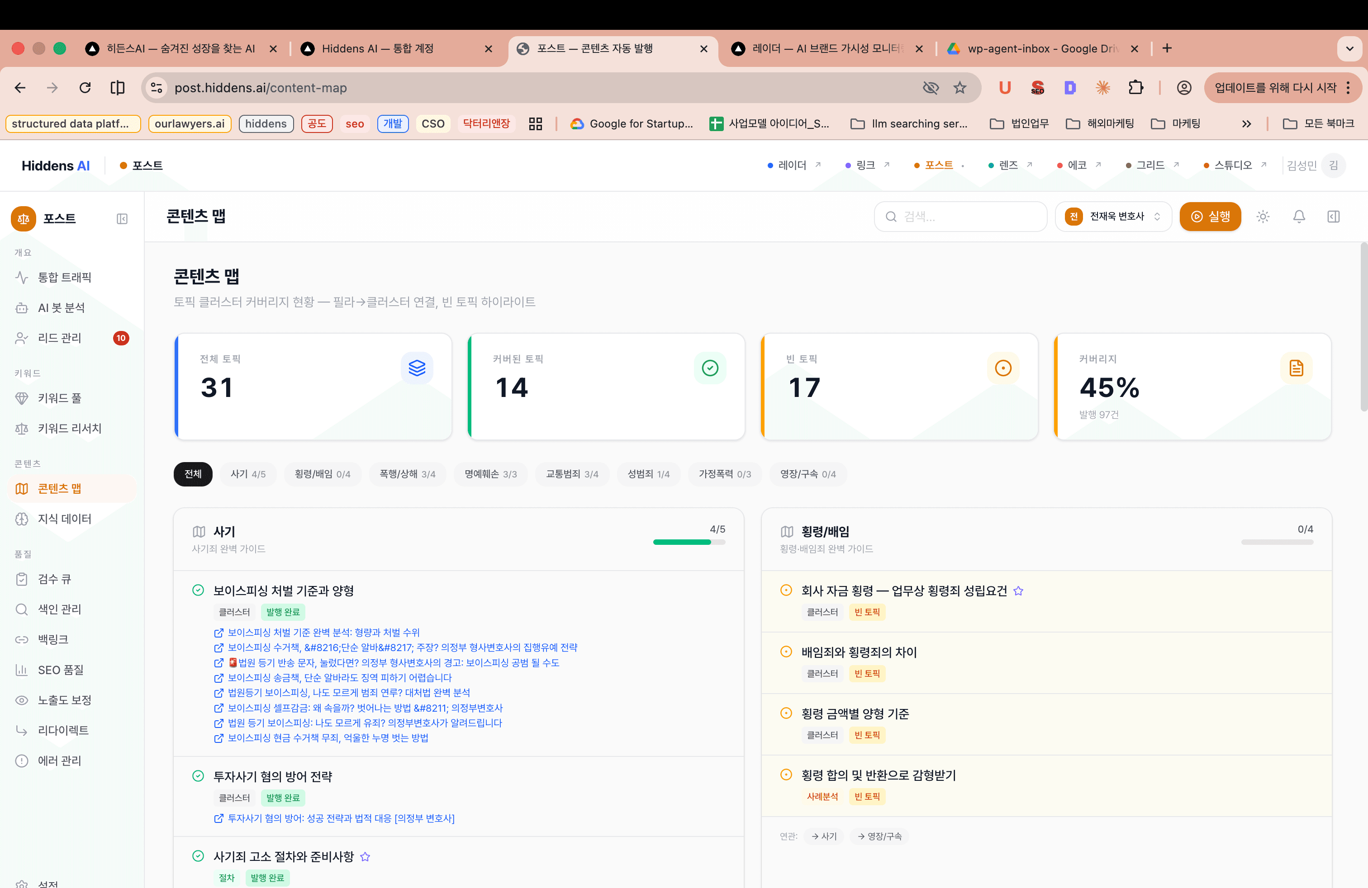The image size is (1368, 888).
Task: Filter by 사기 4/5 category
Action: coord(248,474)
